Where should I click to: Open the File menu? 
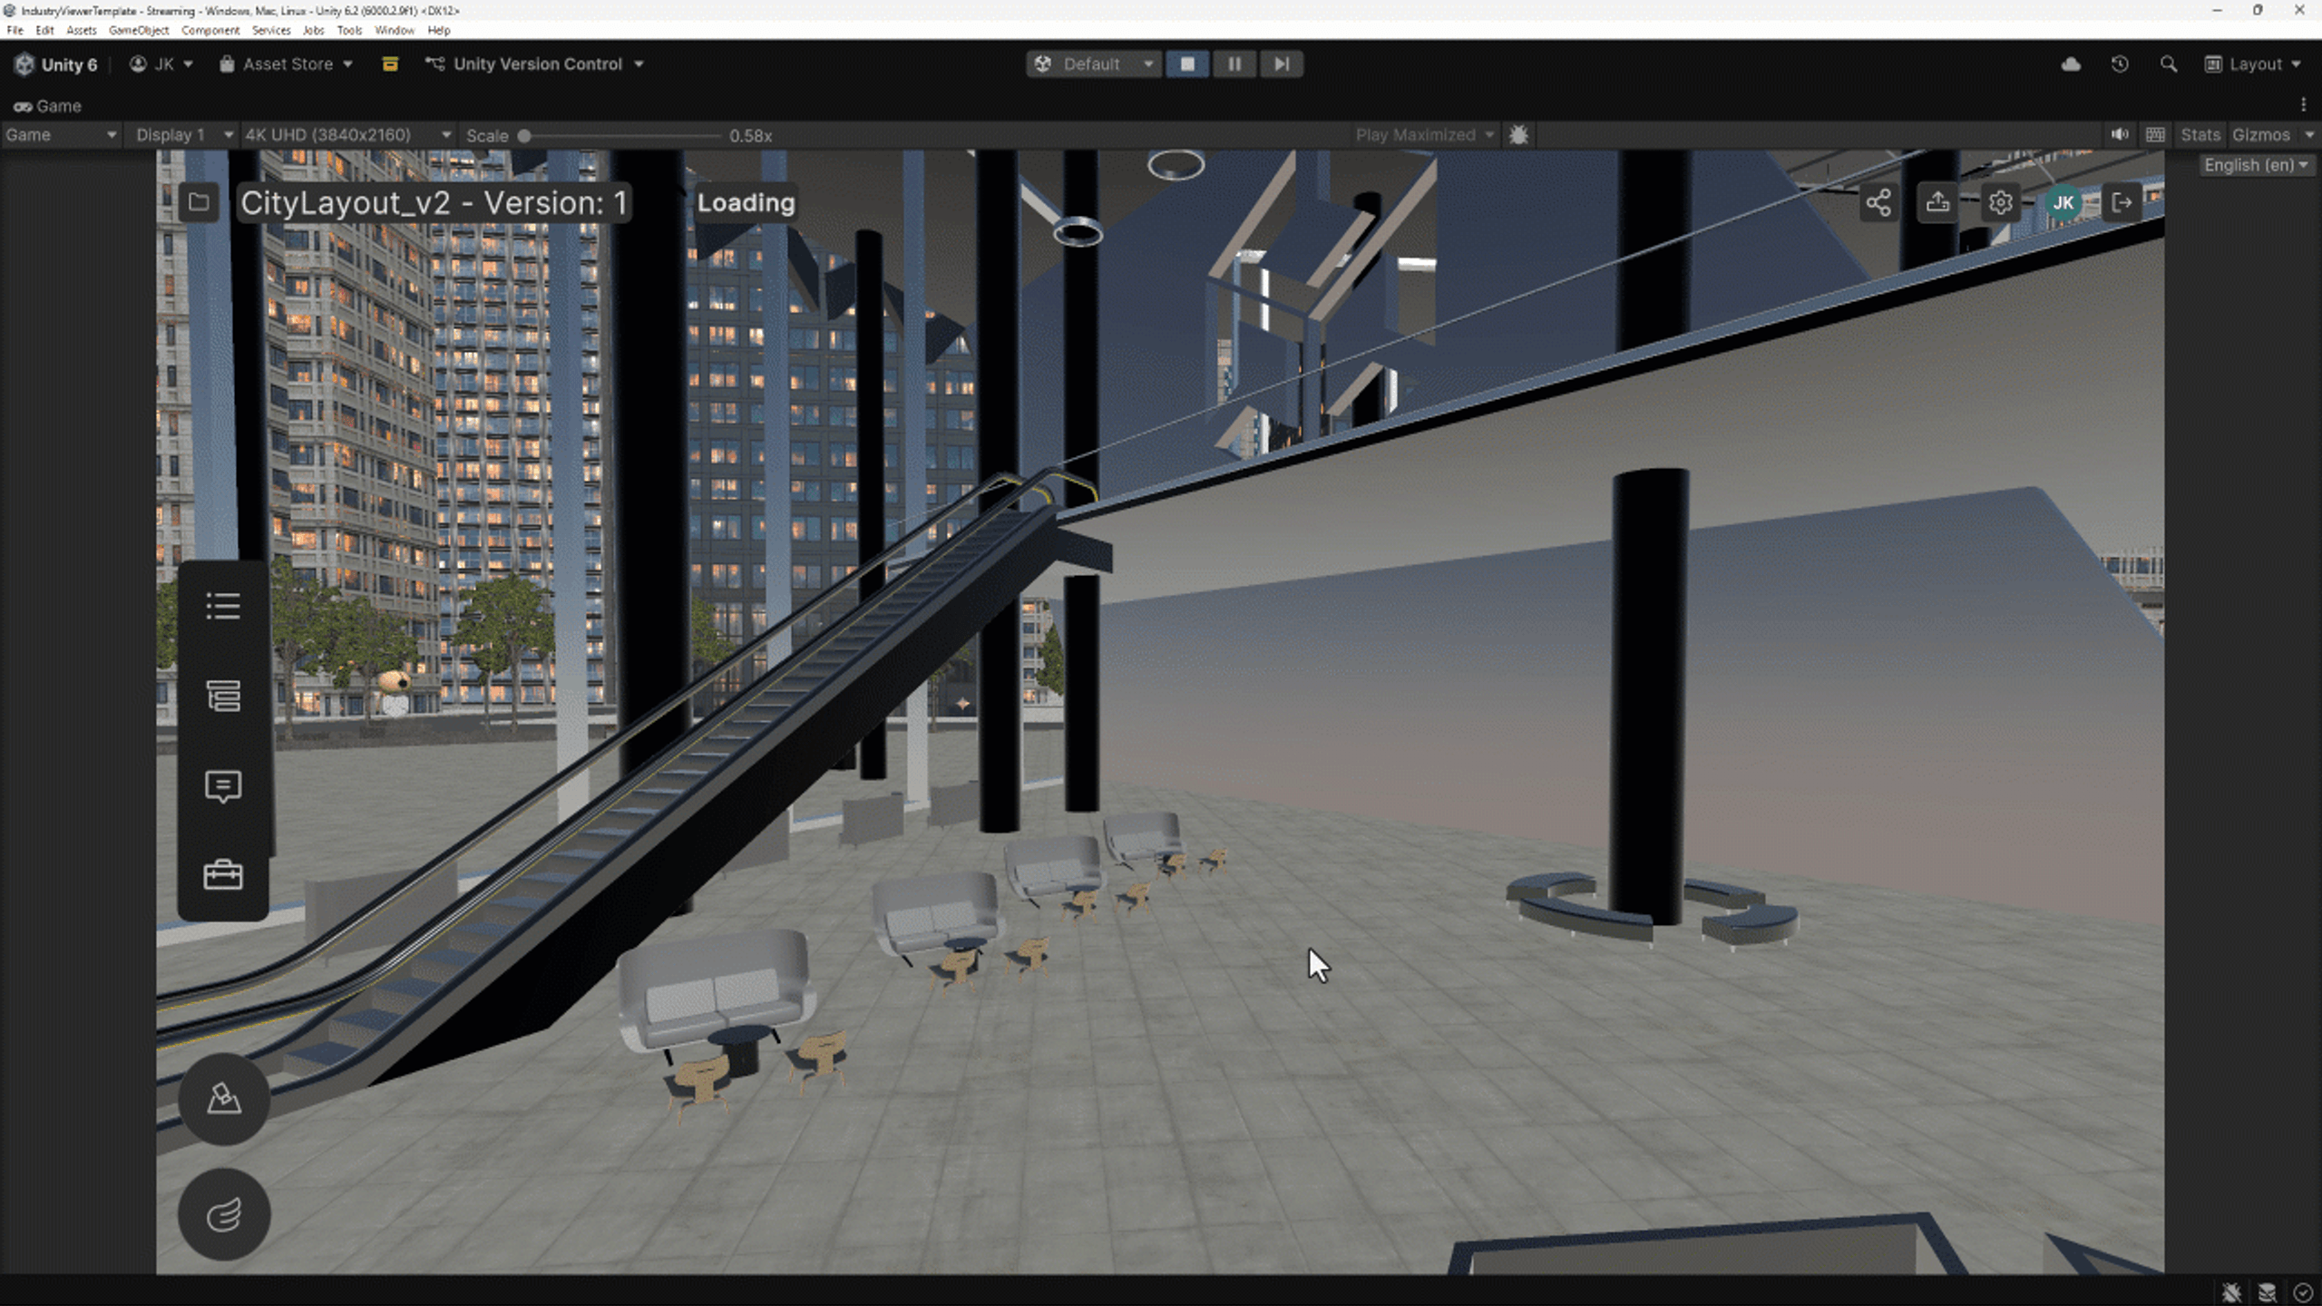[x=15, y=30]
